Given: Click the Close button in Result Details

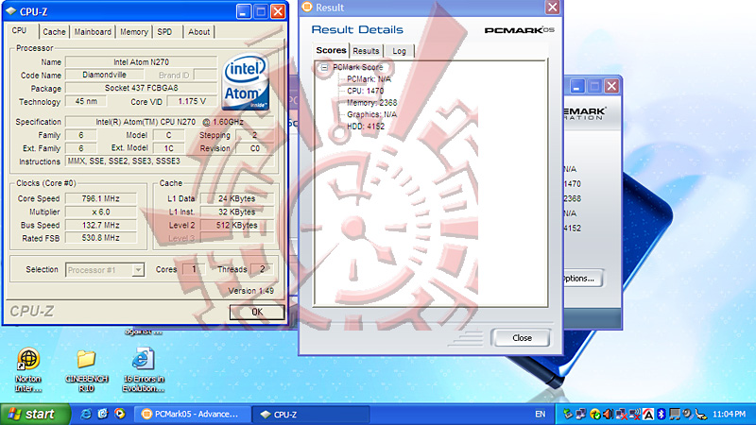Looking at the screenshot, I should click(522, 338).
